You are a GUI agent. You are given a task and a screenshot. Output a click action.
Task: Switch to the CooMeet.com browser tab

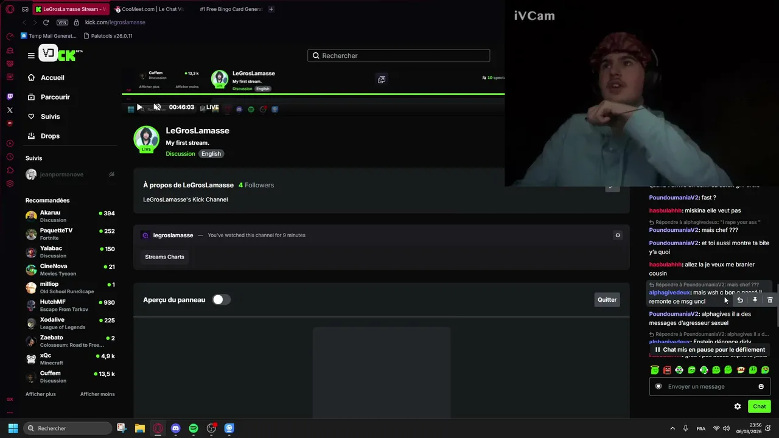149,9
